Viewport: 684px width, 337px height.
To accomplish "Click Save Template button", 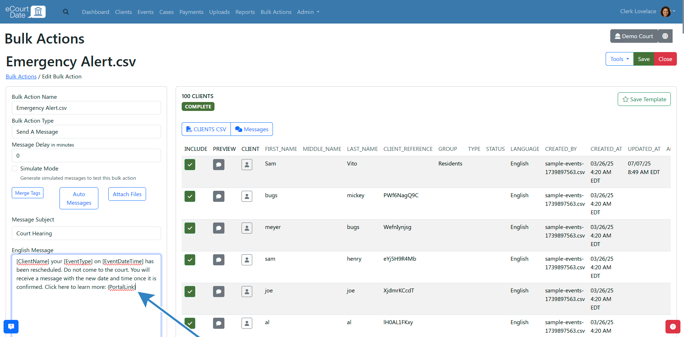I will coord(644,99).
